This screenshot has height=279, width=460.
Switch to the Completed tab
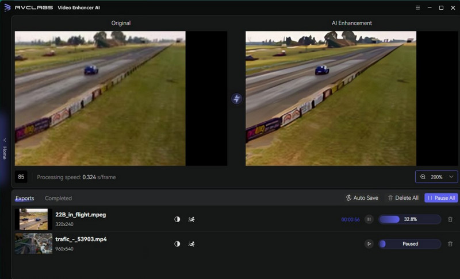(x=58, y=198)
